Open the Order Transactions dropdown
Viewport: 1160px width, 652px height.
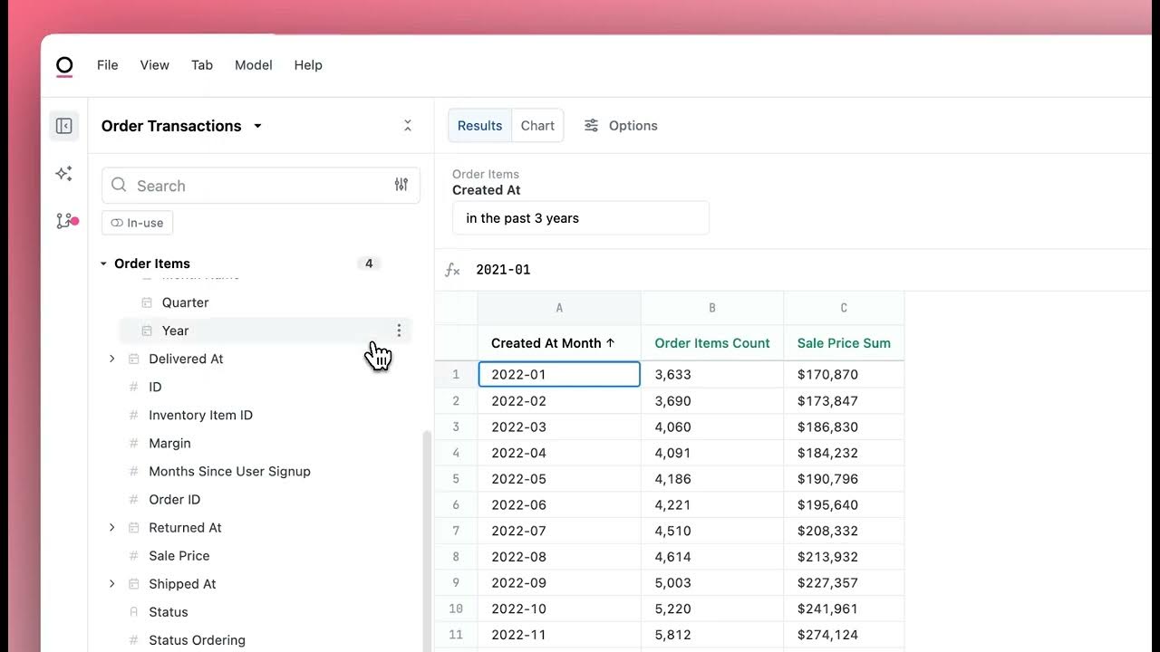click(257, 126)
